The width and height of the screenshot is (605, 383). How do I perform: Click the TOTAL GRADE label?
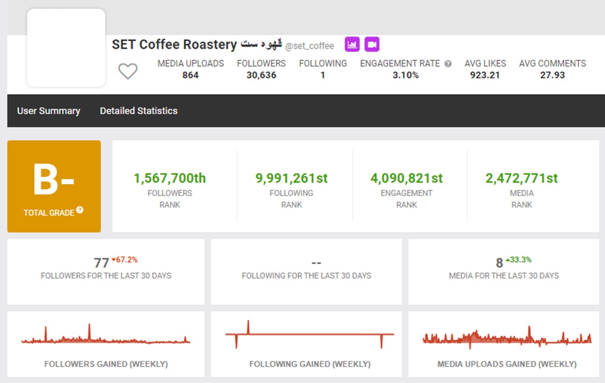(x=49, y=213)
